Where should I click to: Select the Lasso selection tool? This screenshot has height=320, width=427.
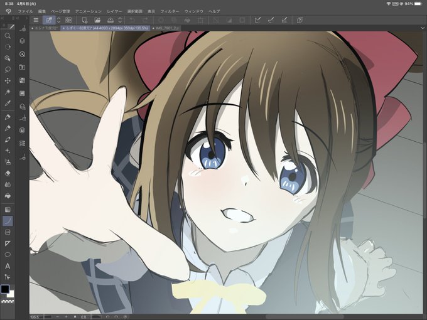(8, 70)
